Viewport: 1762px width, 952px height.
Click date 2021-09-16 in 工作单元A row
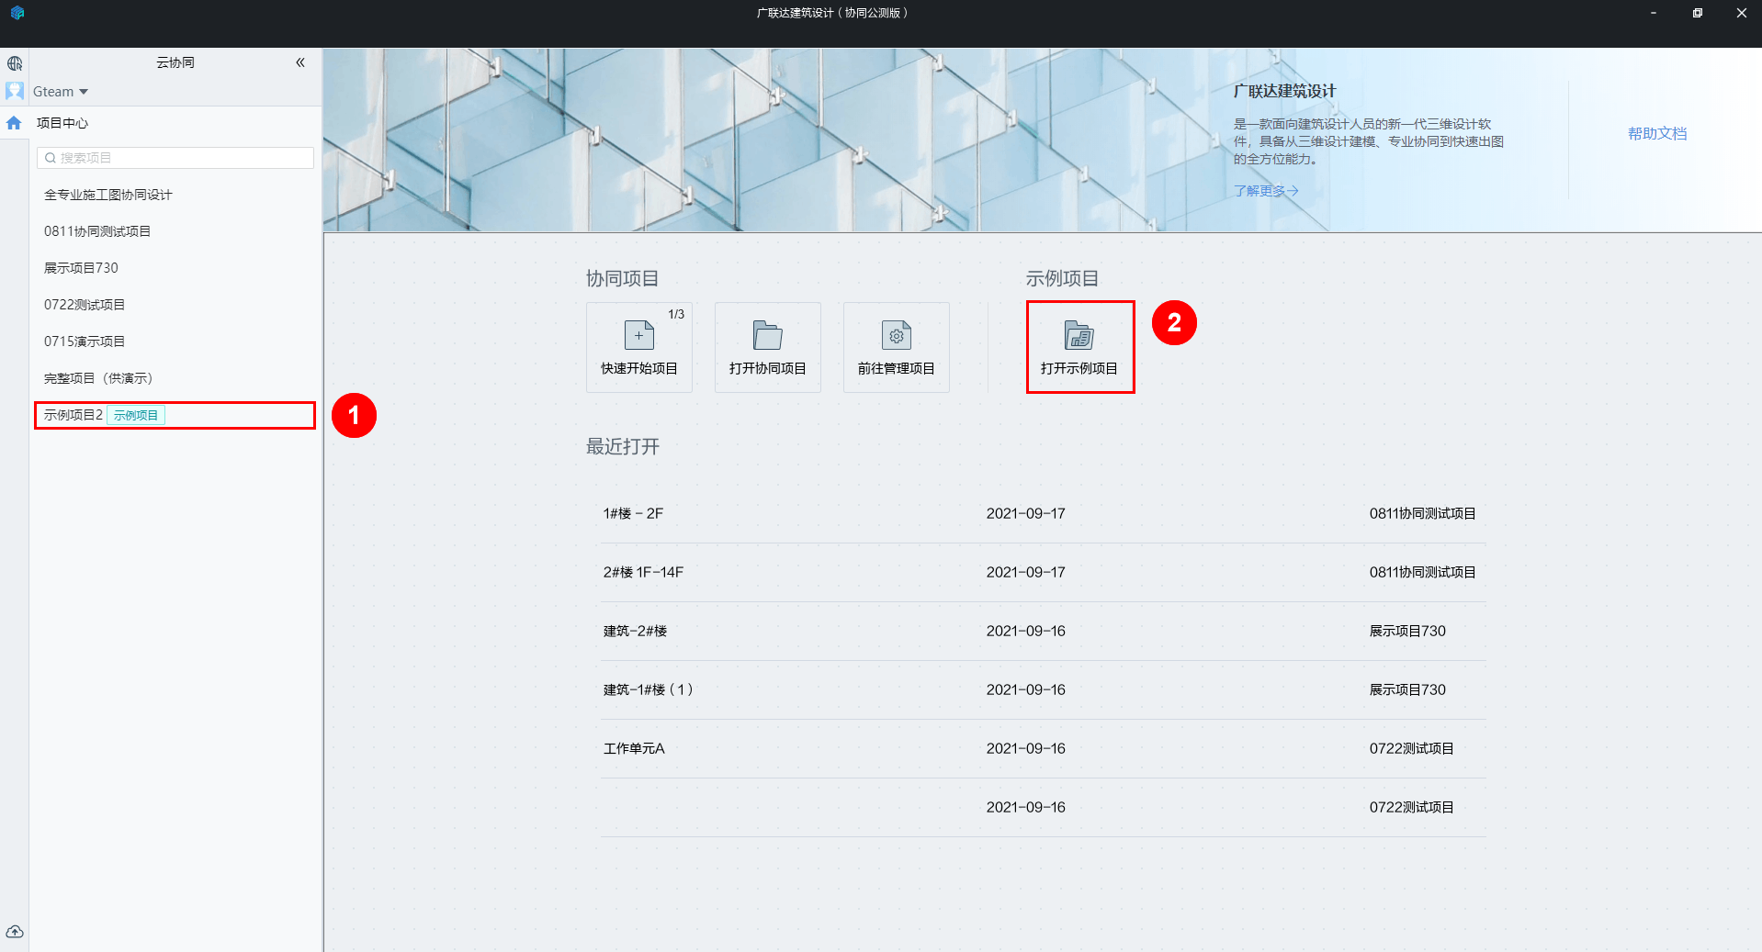pos(1026,749)
